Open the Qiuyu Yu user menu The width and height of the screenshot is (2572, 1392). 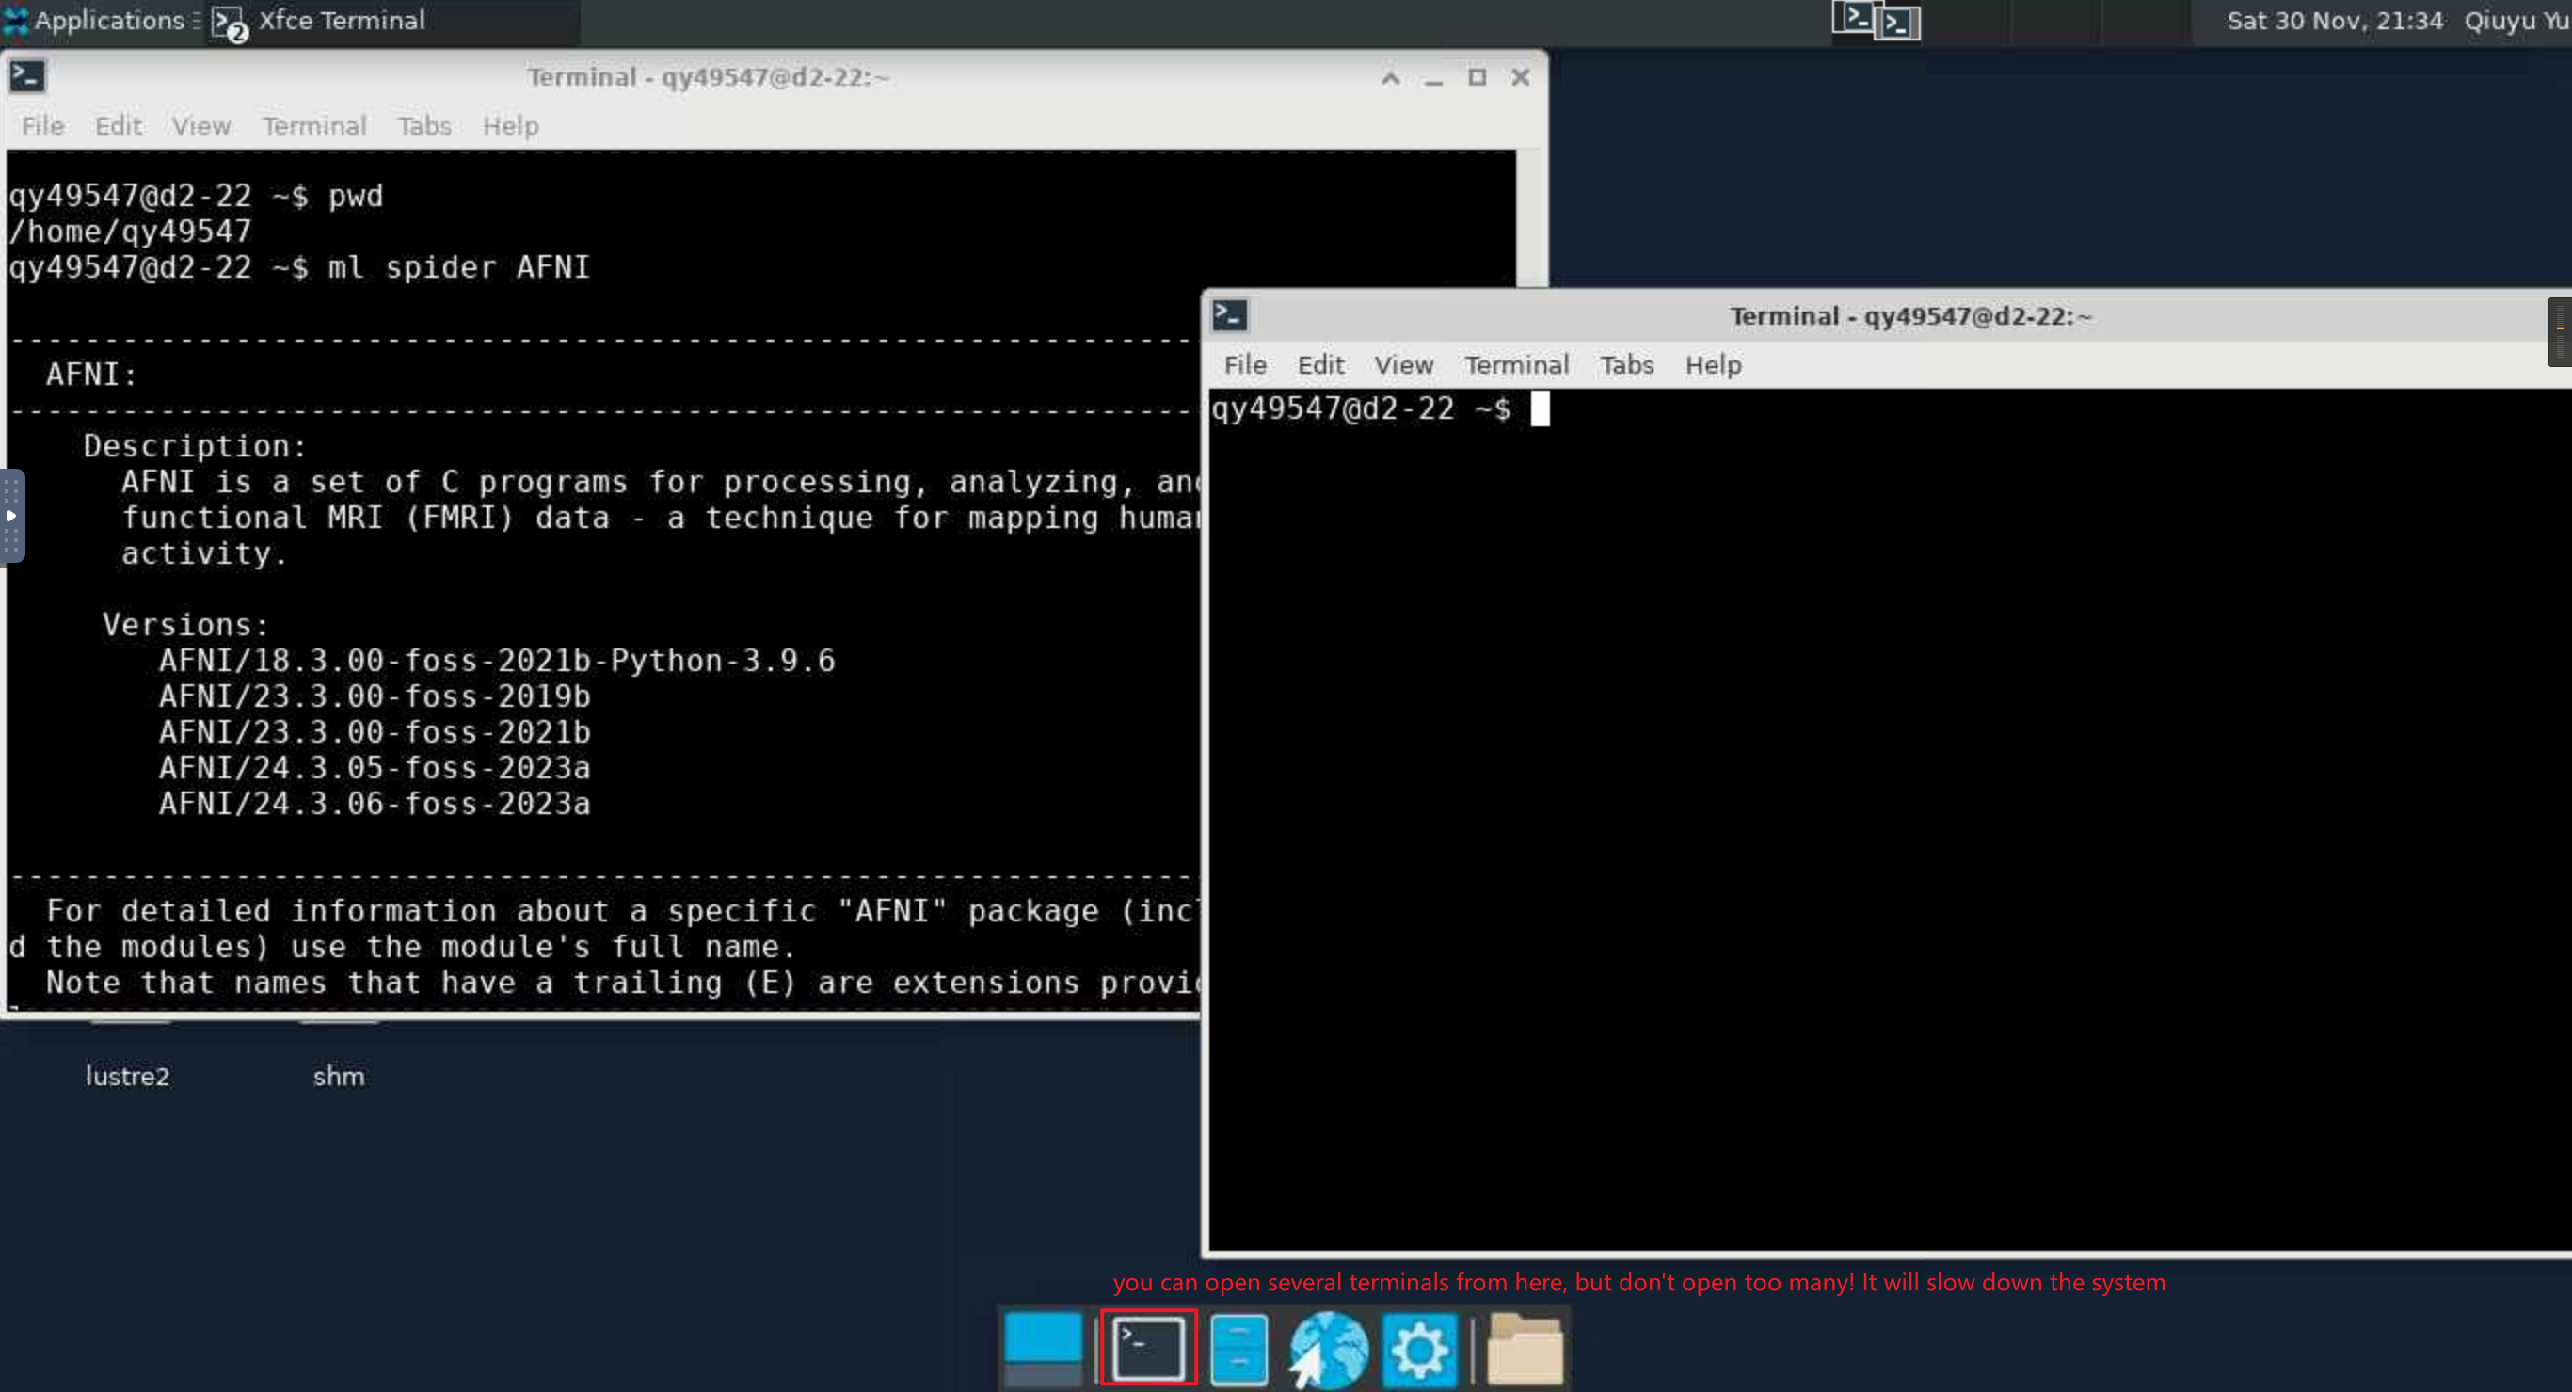tap(2516, 20)
